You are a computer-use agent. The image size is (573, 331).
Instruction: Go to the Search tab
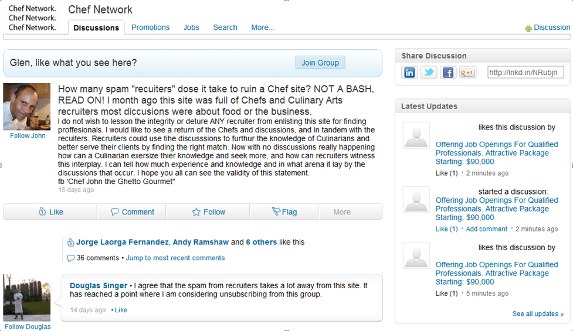click(x=225, y=28)
